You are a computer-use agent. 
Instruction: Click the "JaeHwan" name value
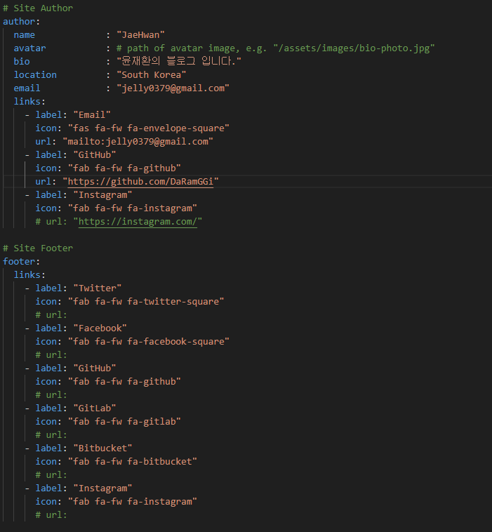coord(140,35)
